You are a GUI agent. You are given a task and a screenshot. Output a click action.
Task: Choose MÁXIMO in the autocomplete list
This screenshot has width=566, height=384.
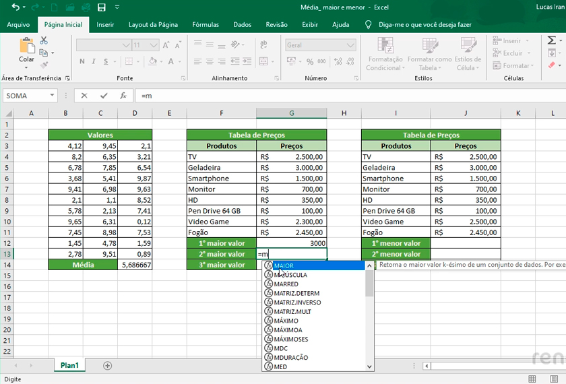pyautogui.click(x=286, y=321)
